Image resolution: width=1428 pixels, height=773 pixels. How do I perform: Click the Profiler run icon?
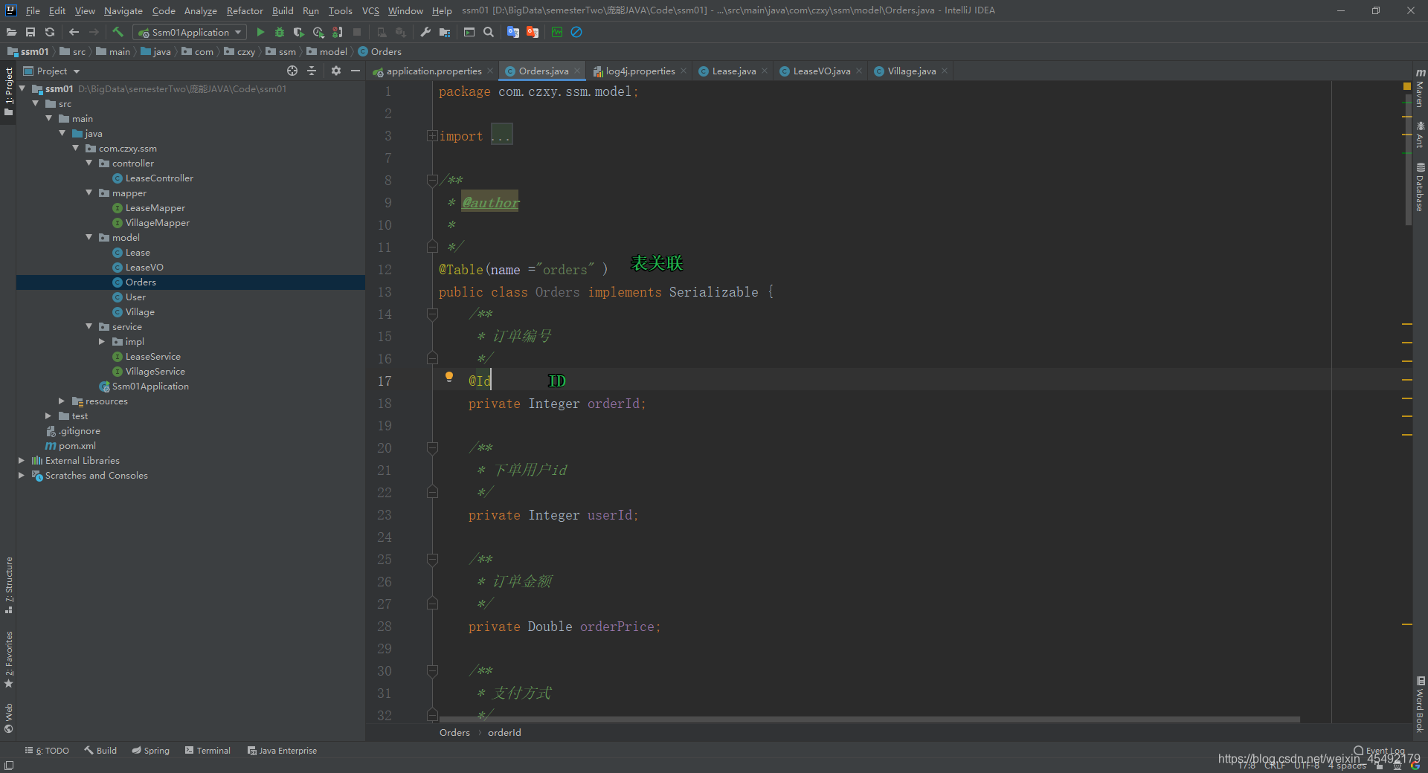[x=318, y=32]
